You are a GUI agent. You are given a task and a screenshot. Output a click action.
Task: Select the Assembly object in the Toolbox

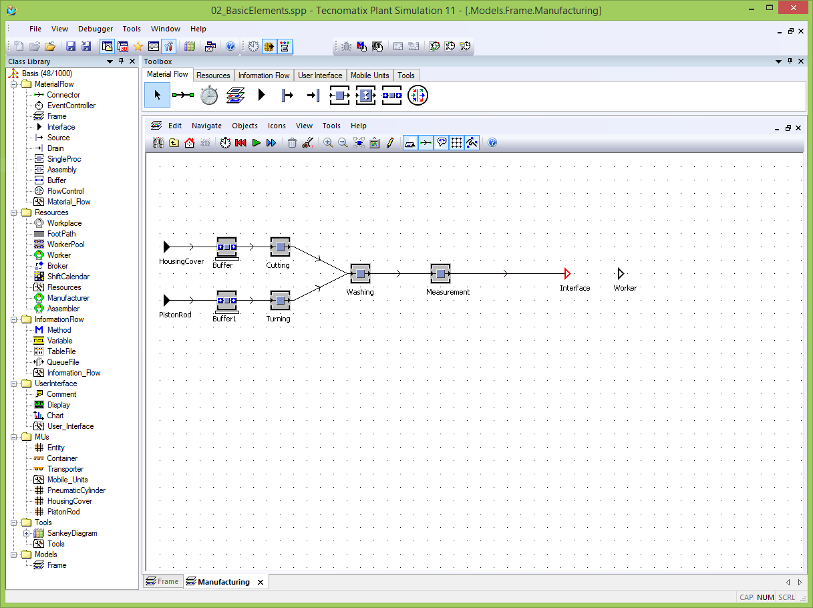[x=365, y=96]
